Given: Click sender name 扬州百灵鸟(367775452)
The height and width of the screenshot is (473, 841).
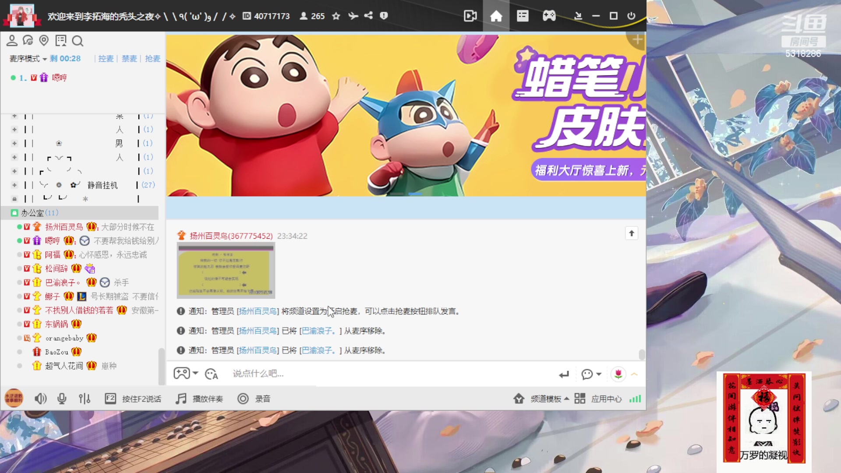Looking at the screenshot, I should pos(231,236).
